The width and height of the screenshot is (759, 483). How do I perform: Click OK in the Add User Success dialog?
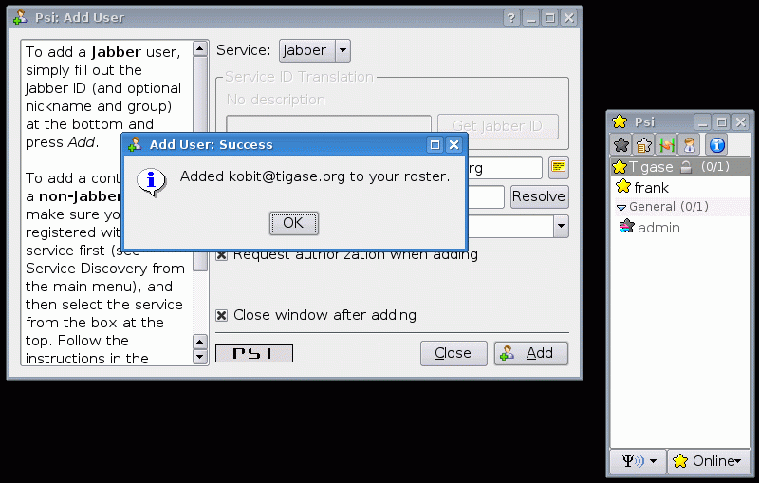tap(293, 223)
